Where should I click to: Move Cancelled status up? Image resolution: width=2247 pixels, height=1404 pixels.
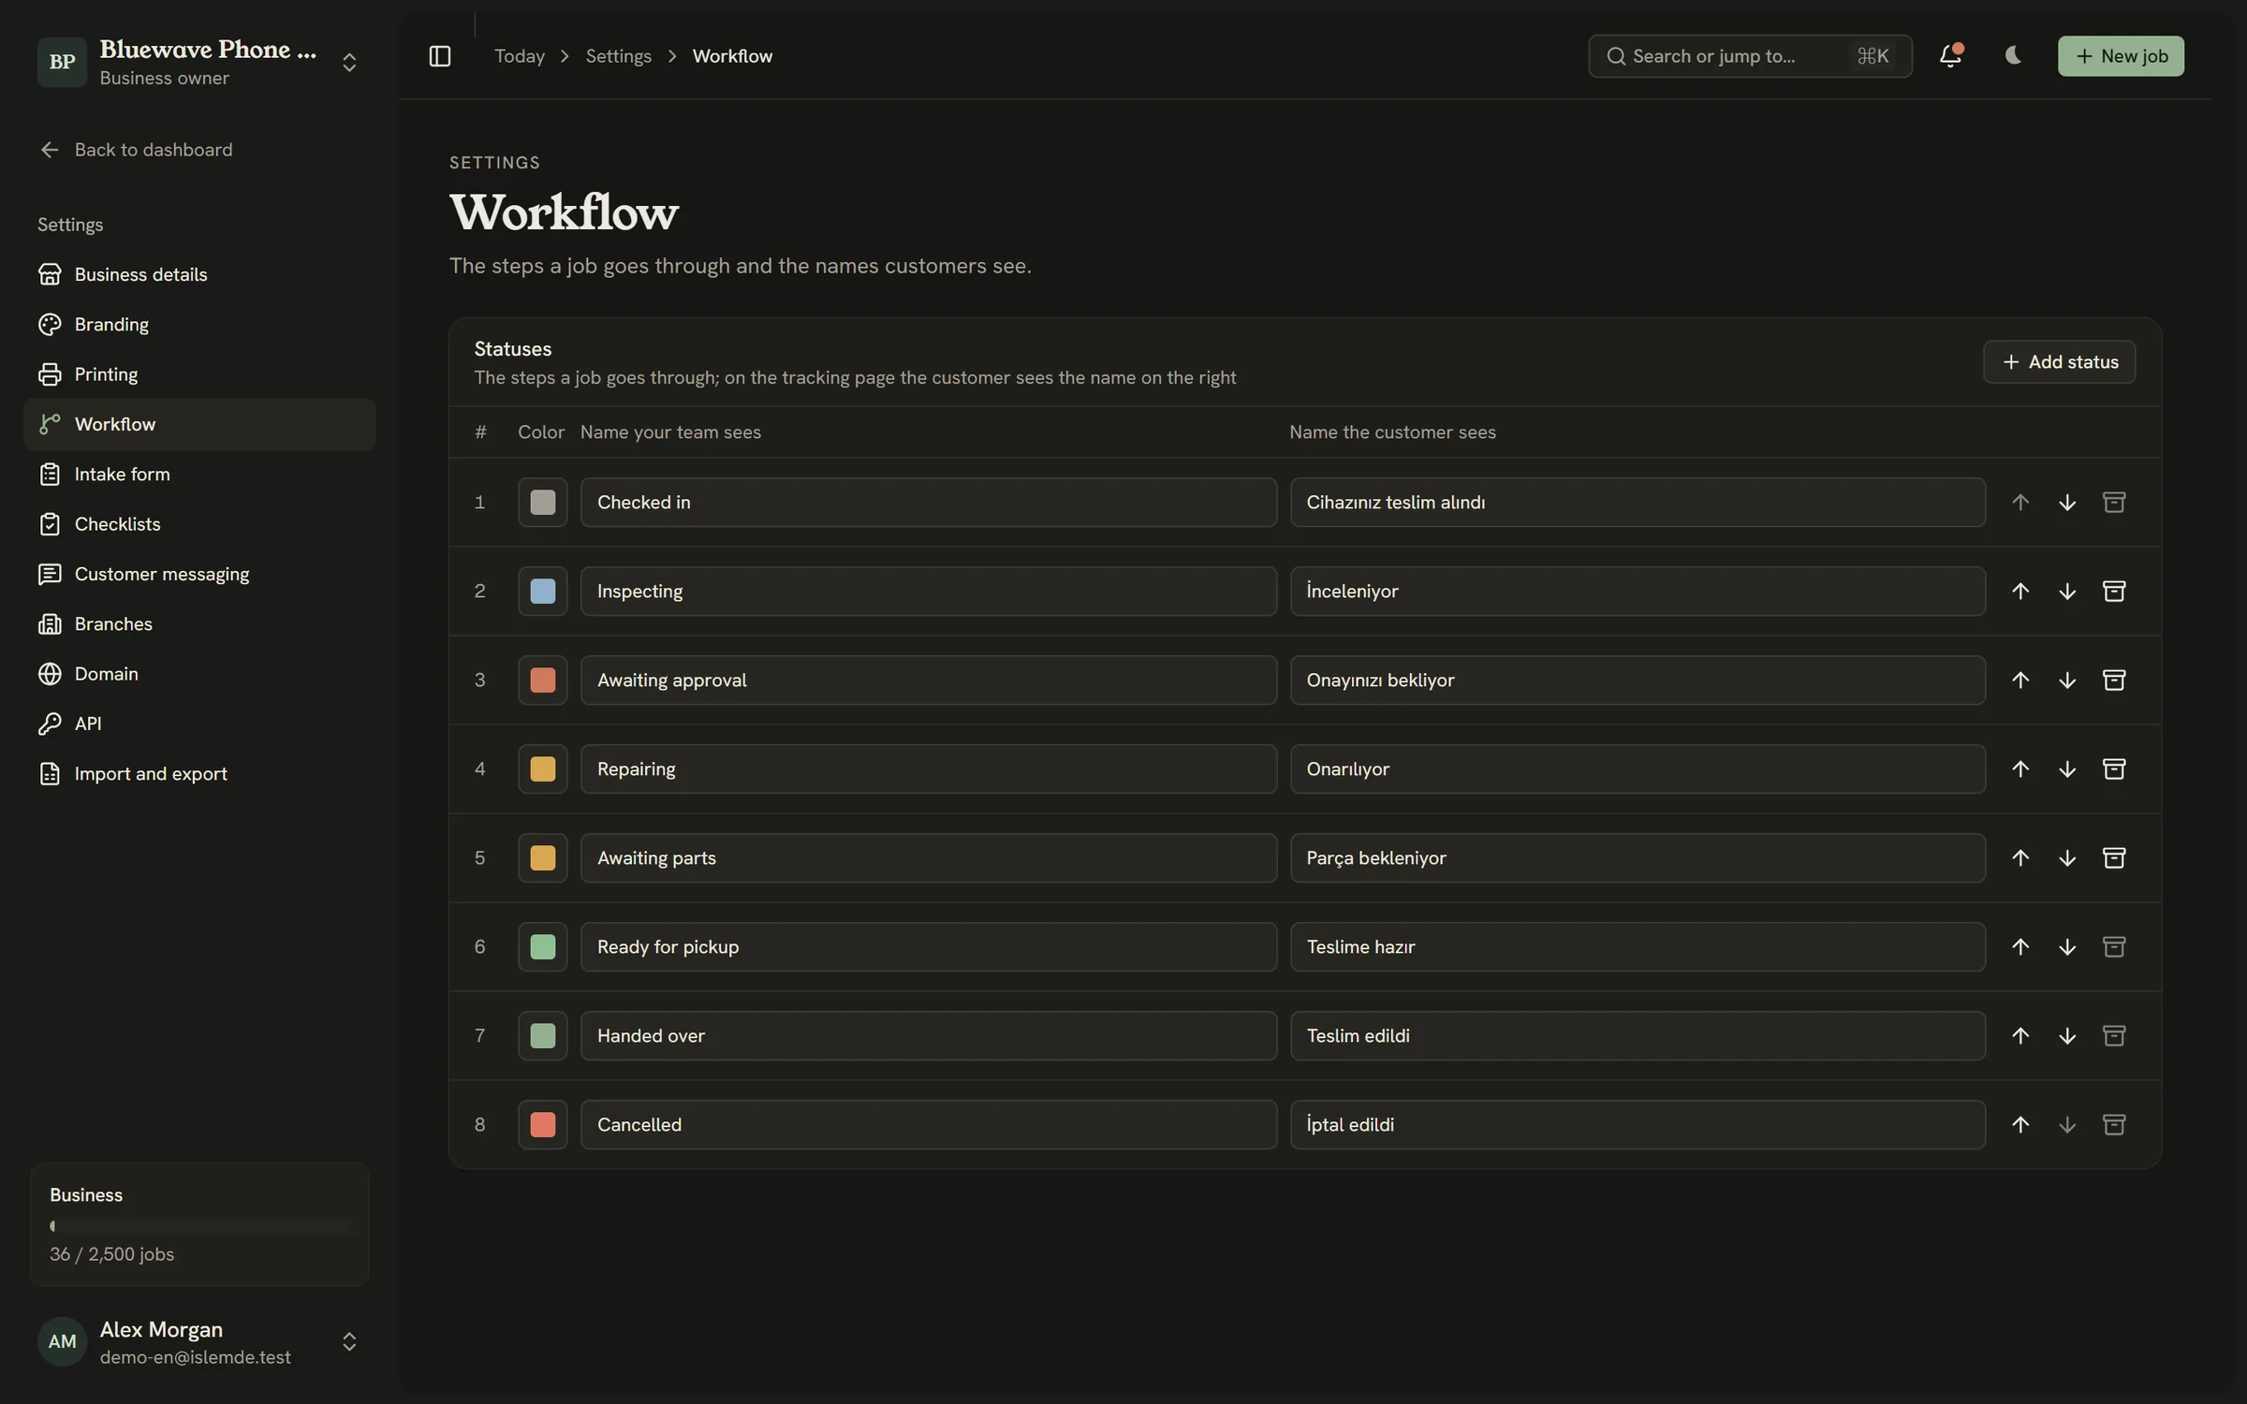(x=2020, y=1125)
